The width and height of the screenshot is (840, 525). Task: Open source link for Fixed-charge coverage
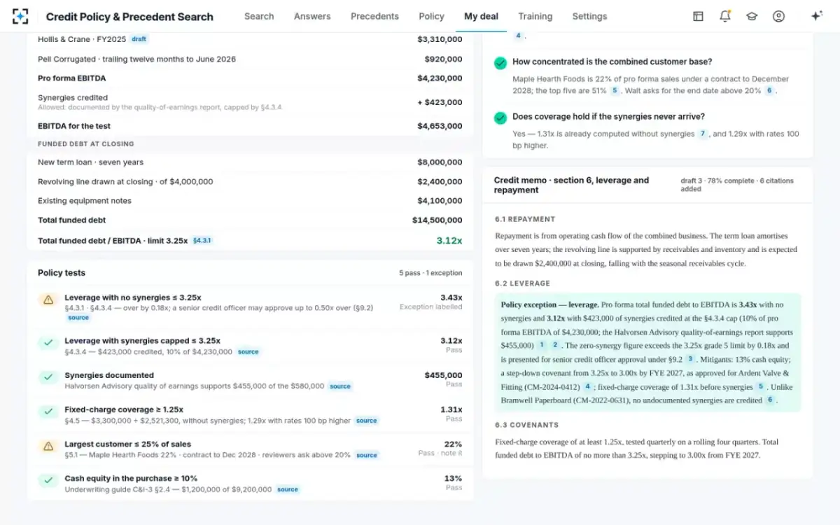tap(366, 421)
